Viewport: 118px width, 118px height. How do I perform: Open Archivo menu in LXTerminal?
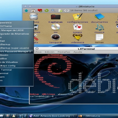click(38, 52)
